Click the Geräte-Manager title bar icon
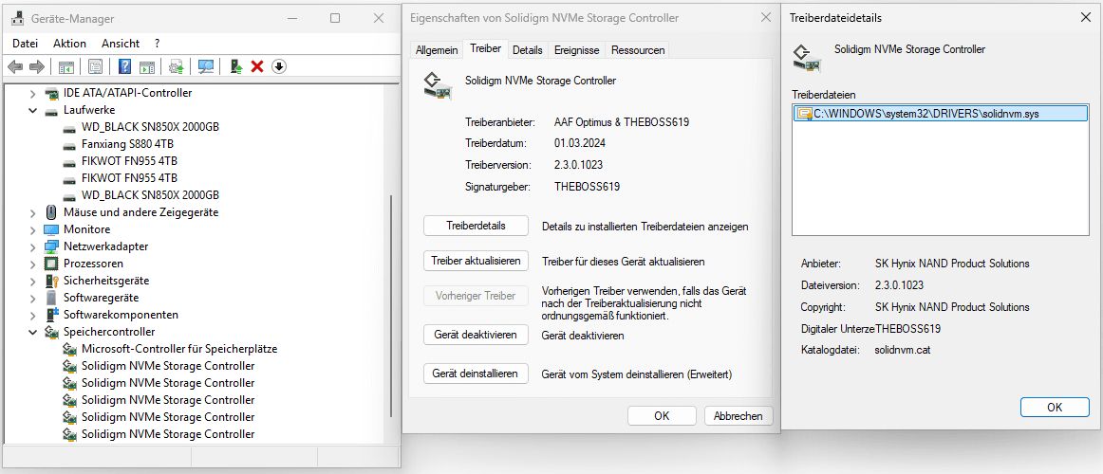 point(17,18)
